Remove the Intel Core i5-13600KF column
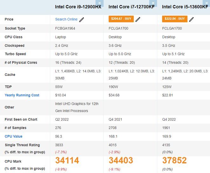This screenshot has height=173, width=210. [207, 3]
